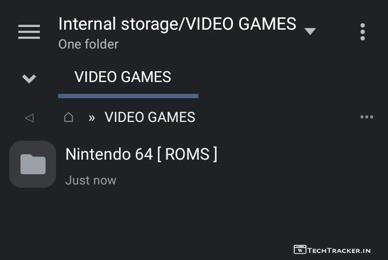The image size is (388, 260).
Task: Tap the Internal storage/VIDEO GAMES title
Action: 177,24
